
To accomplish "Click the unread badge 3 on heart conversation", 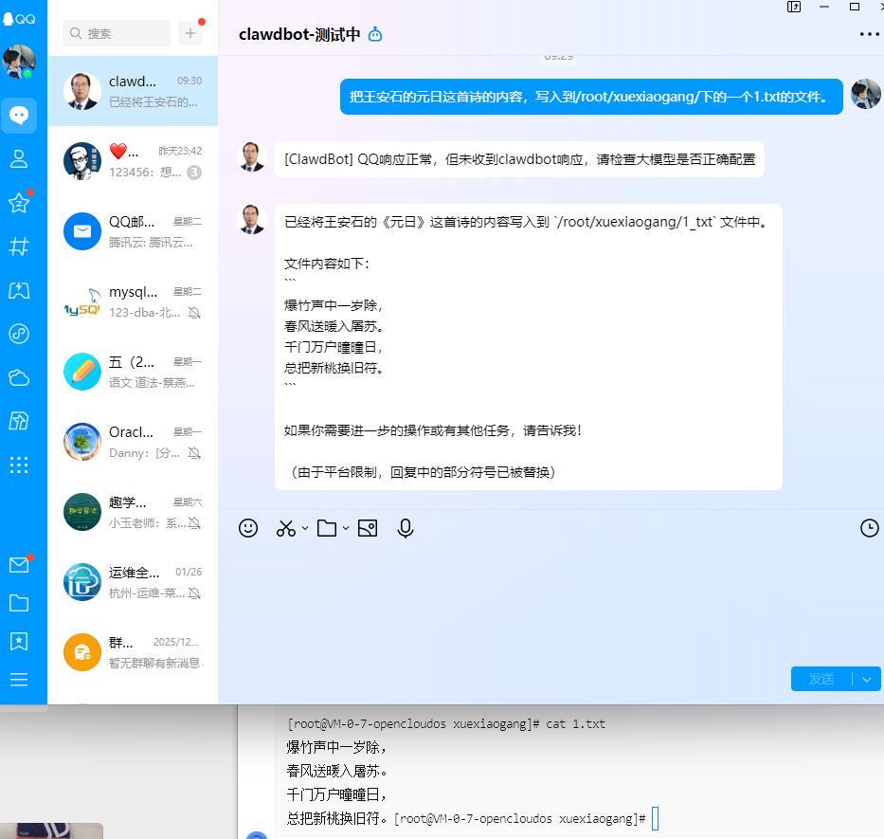I will [194, 173].
